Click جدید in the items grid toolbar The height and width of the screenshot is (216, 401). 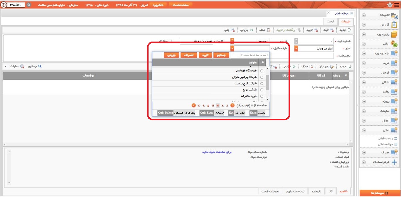tap(345, 66)
